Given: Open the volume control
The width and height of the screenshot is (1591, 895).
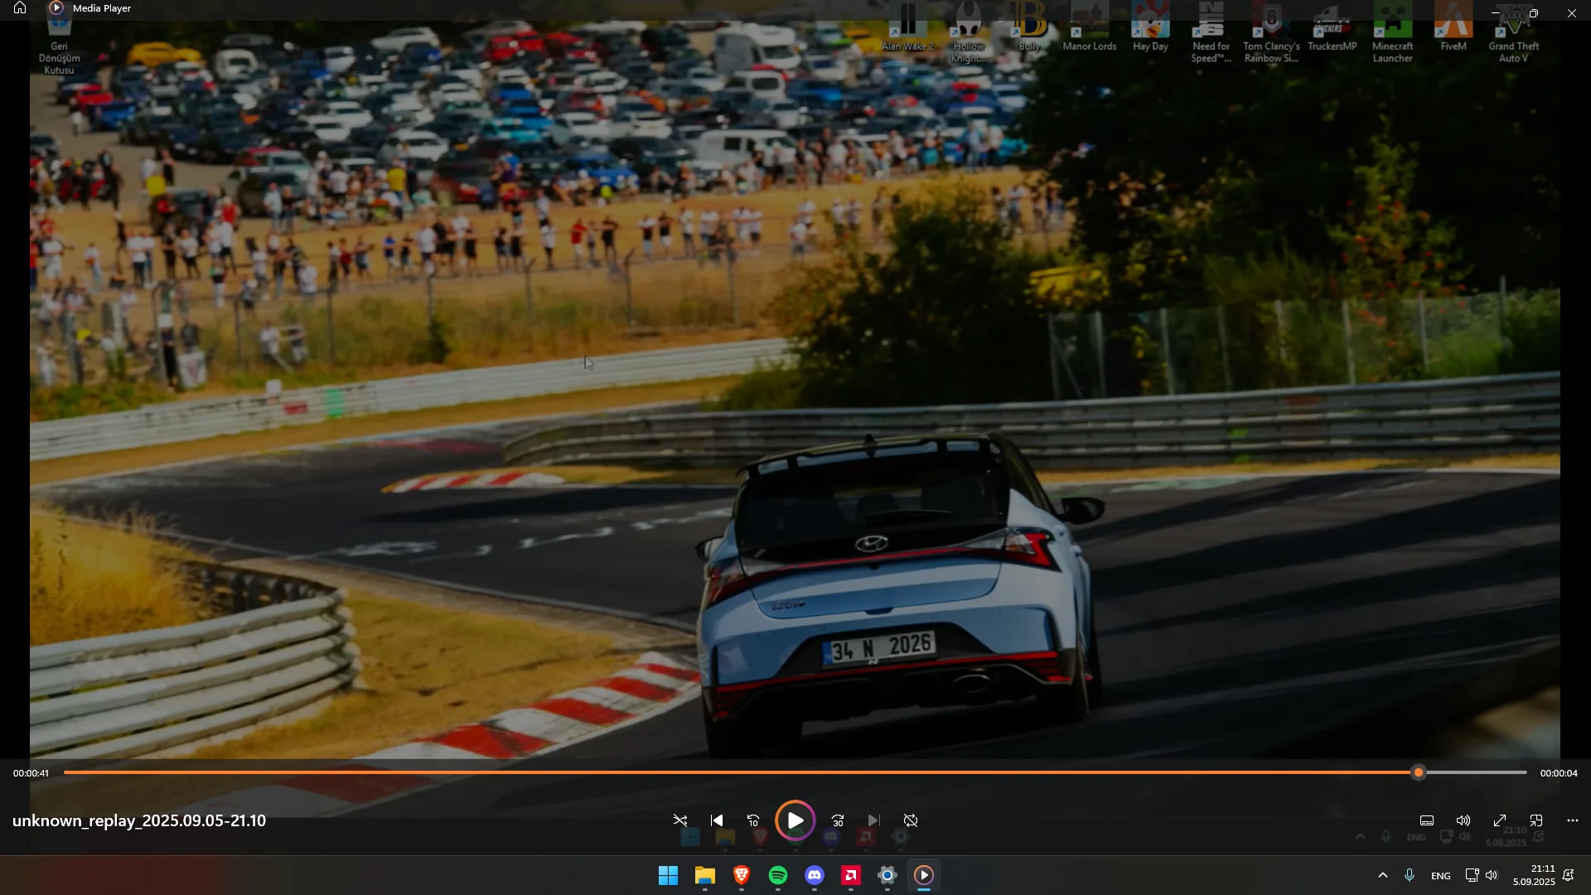Looking at the screenshot, I should point(1463,821).
